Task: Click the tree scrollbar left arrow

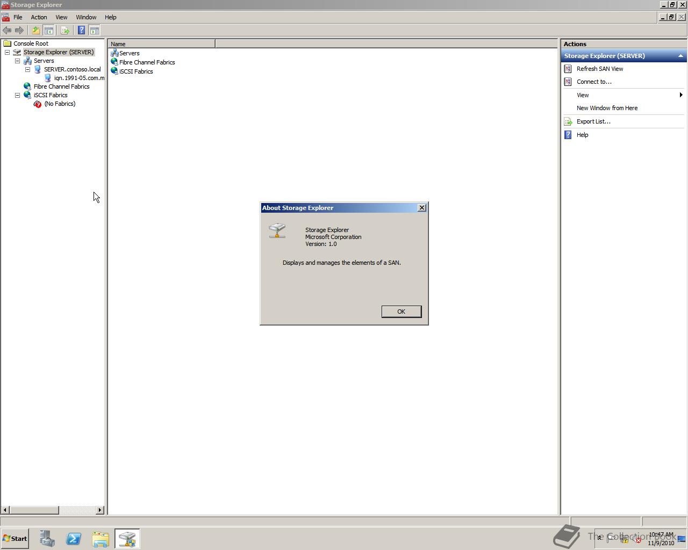Action: [x=5, y=510]
